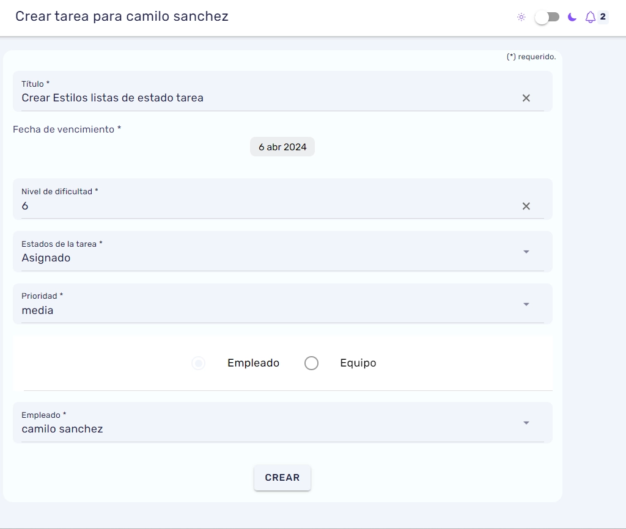Expand the Estados de la tarea dropdown

point(526,252)
